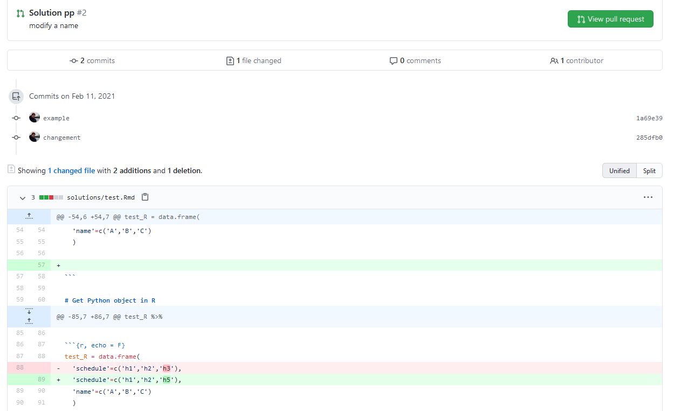Viewport: 681px width, 411px height.
Task: Show the 1 contributor tab
Action: pyautogui.click(x=576, y=61)
